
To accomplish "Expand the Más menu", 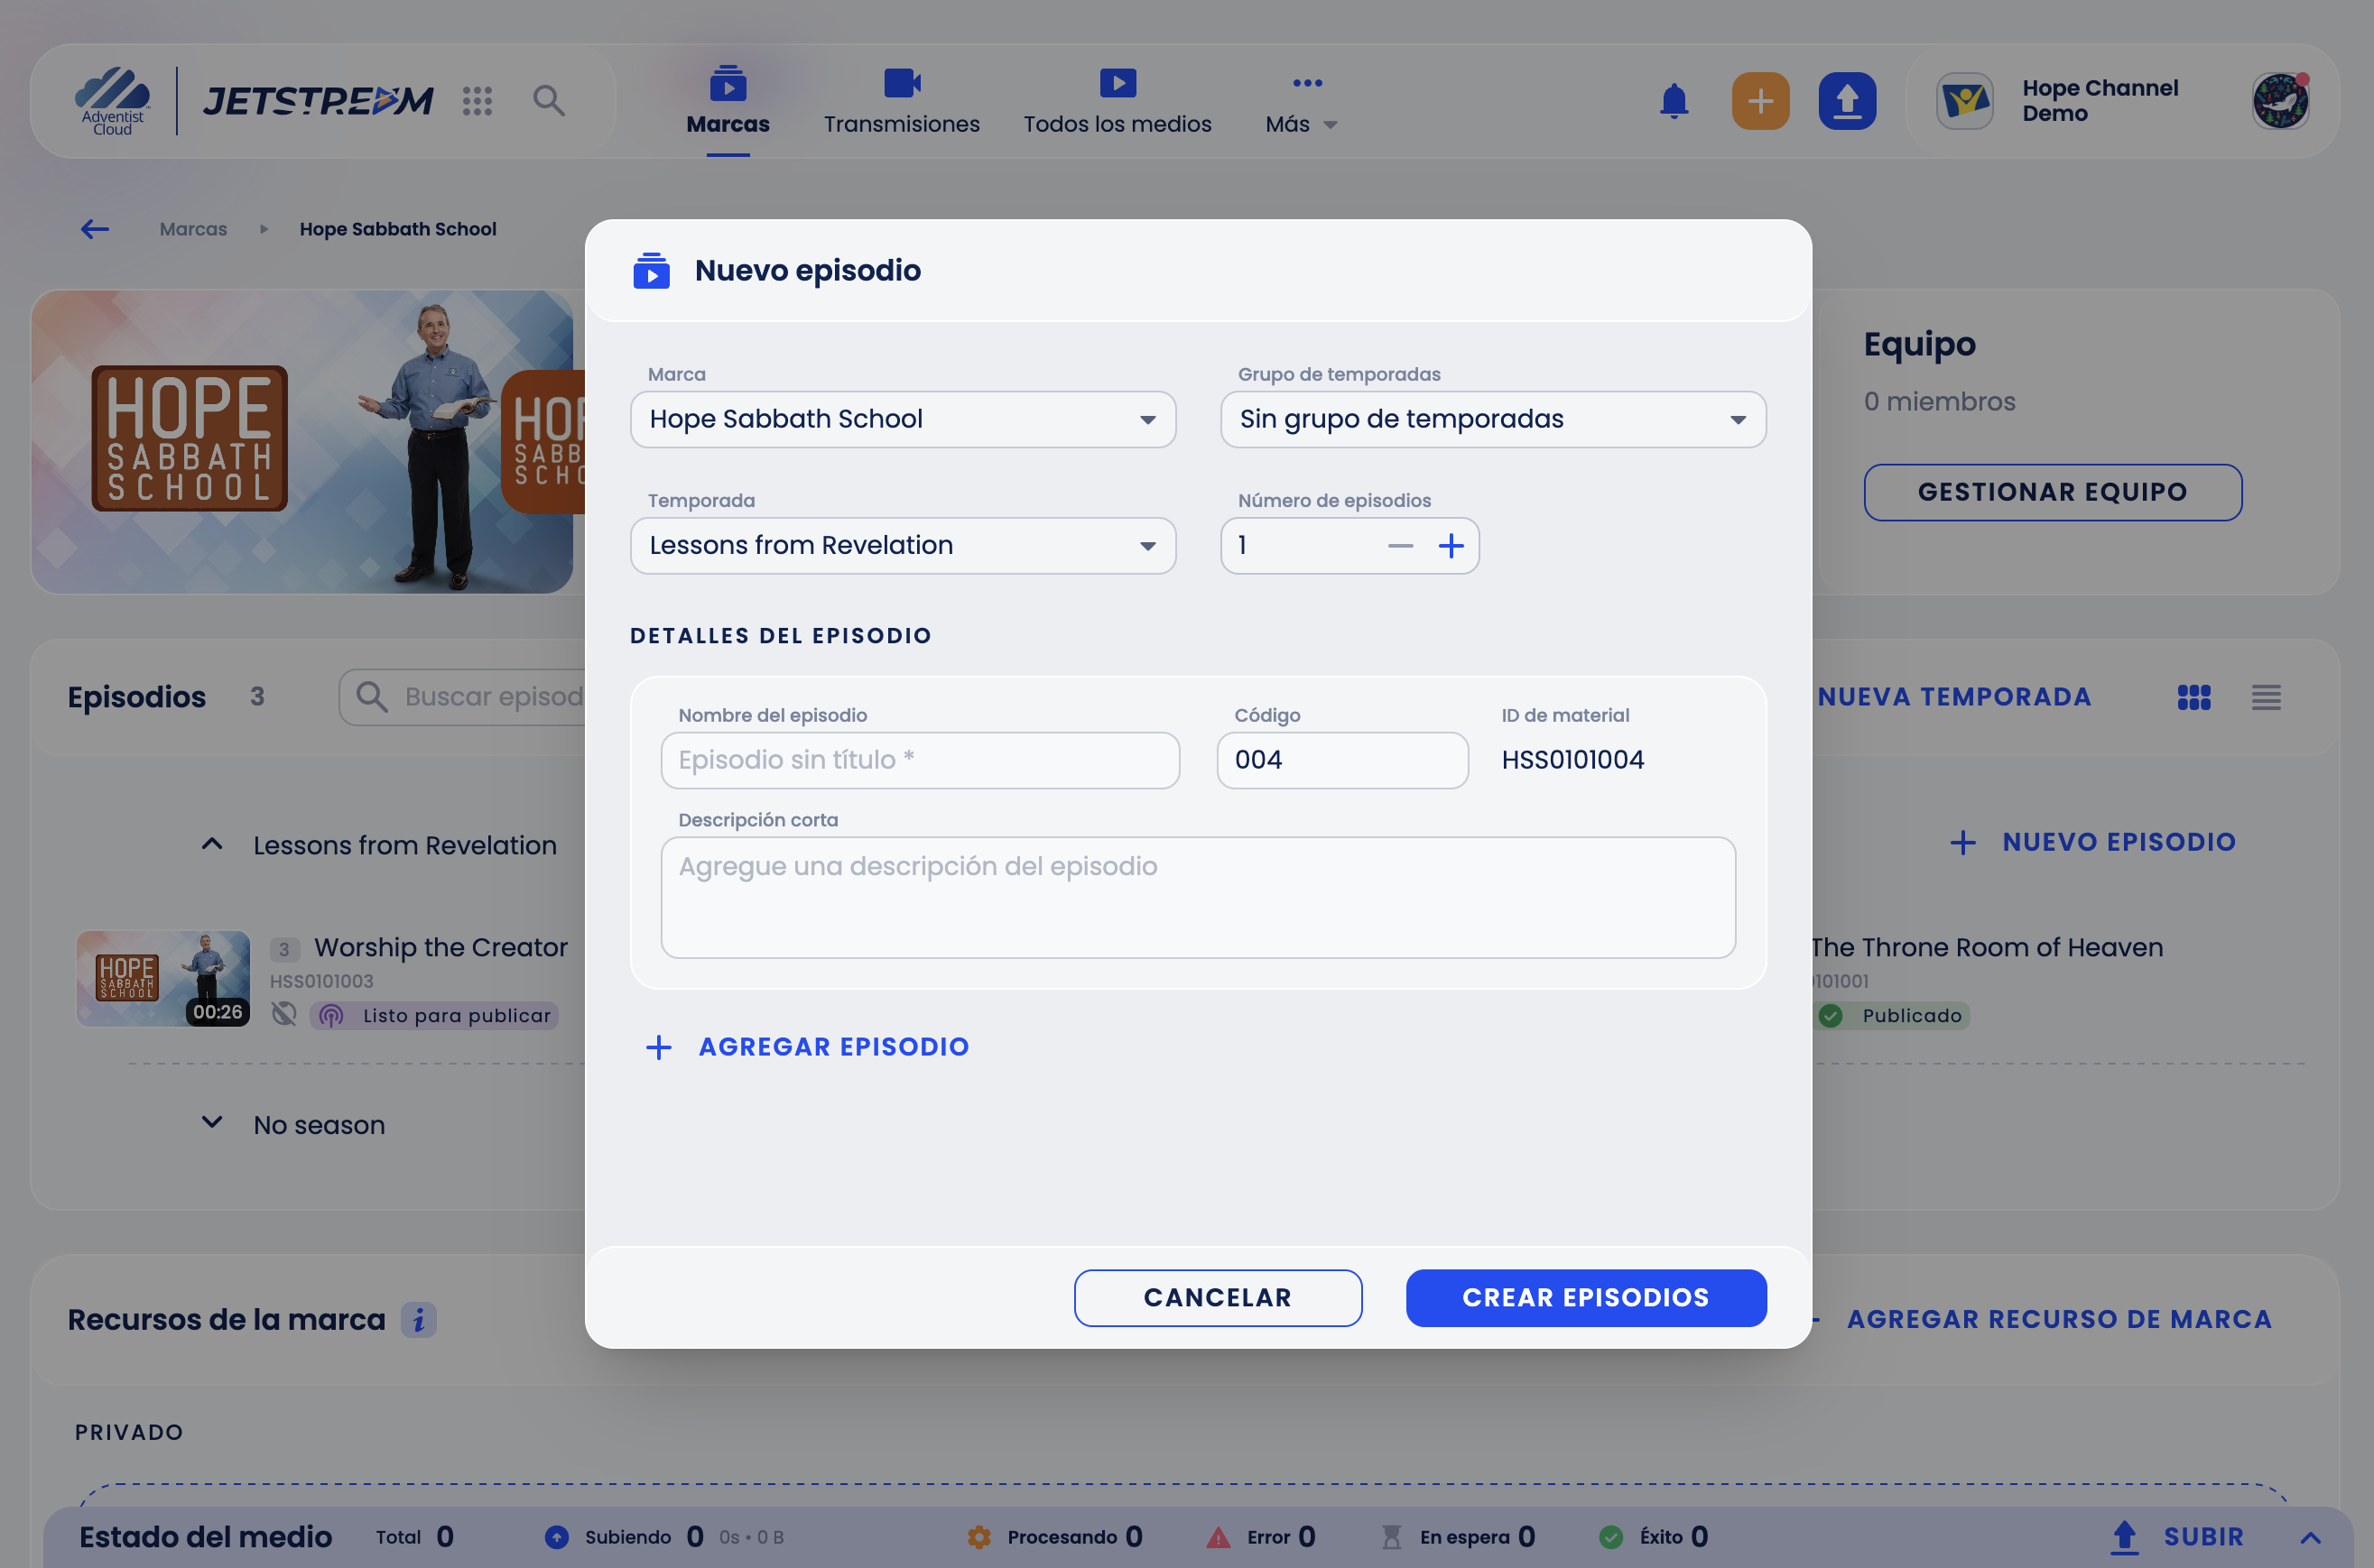I will pyautogui.click(x=1301, y=103).
